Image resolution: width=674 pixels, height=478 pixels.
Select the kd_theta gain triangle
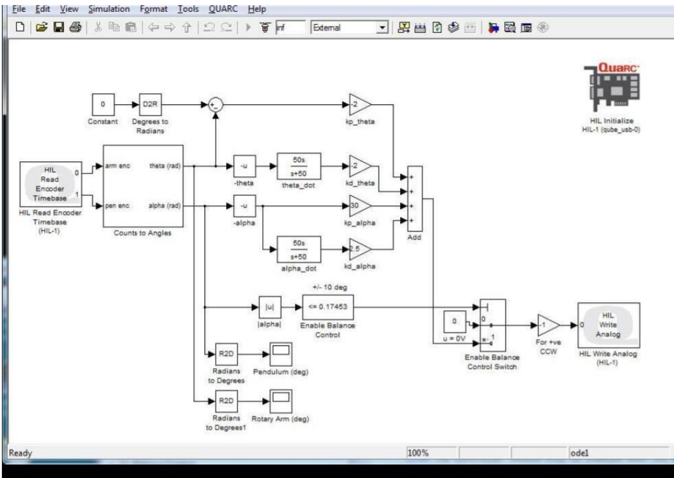pyautogui.click(x=360, y=166)
